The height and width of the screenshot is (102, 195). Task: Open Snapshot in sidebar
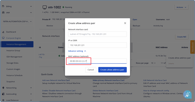coord(11,82)
